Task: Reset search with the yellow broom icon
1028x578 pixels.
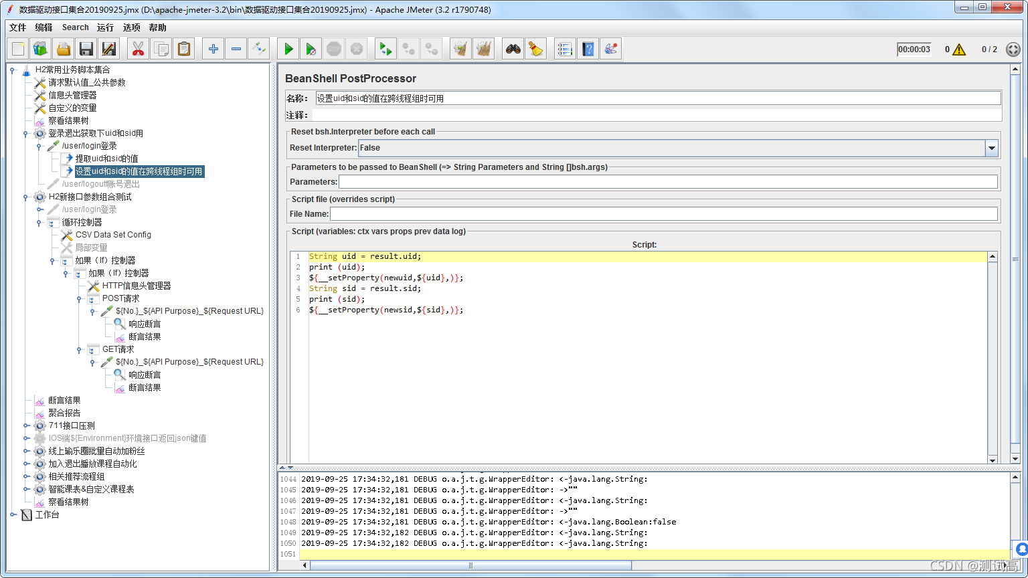Action: pyautogui.click(x=535, y=49)
